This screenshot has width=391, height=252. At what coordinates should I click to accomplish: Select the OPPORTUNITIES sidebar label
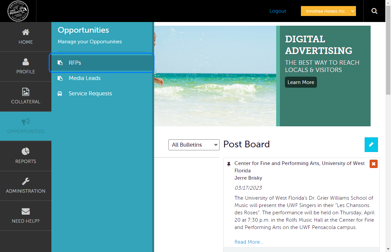(26, 131)
